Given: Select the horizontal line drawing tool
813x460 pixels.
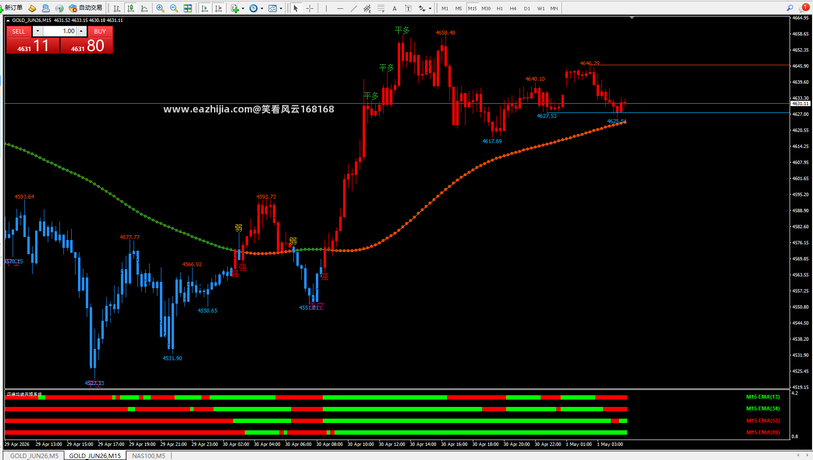Looking at the screenshot, I should click(x=340, y=8).
